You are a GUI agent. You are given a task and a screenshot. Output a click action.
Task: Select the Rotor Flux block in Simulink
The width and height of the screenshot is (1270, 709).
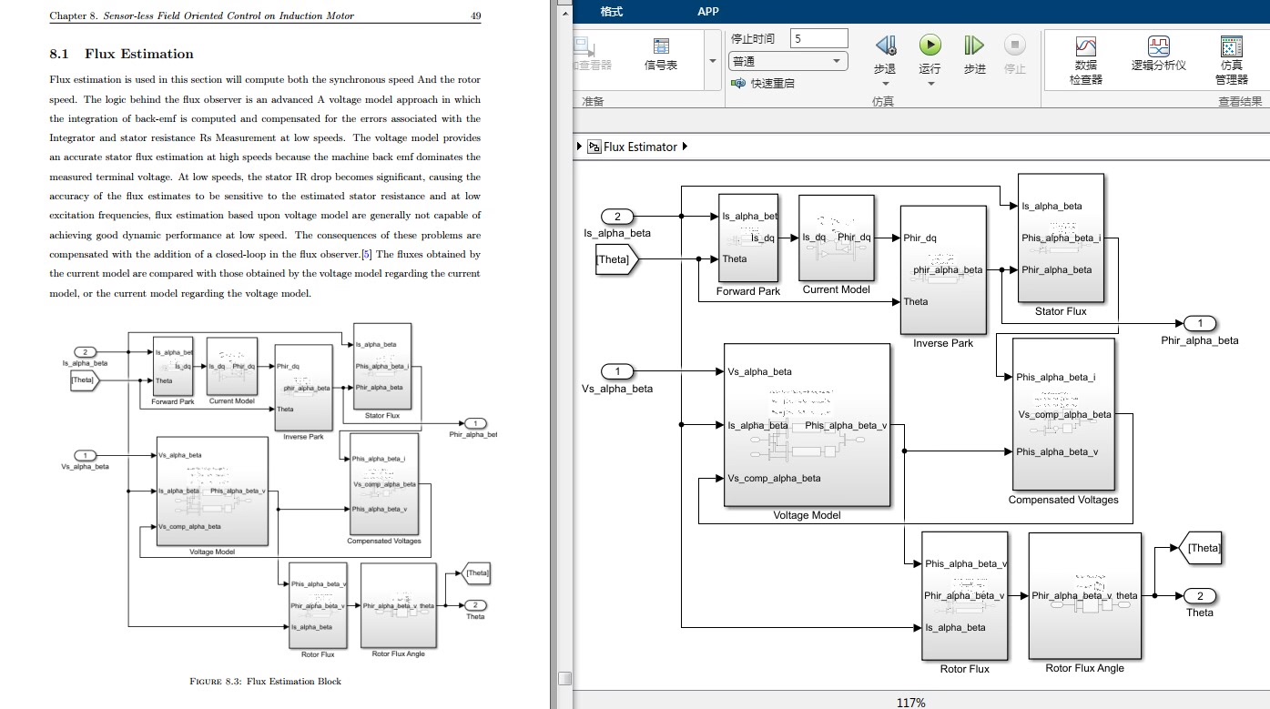tap(964, 595)
